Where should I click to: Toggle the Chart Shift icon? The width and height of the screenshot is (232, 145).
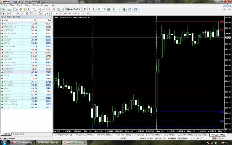pos(118,9)
